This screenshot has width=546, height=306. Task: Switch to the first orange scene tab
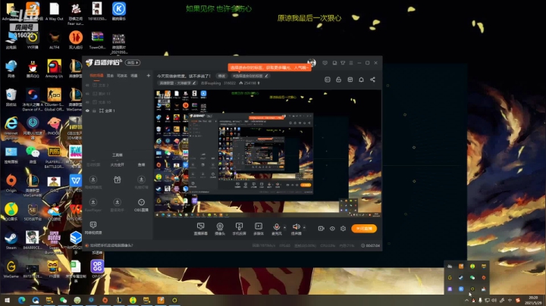(96, 76)
